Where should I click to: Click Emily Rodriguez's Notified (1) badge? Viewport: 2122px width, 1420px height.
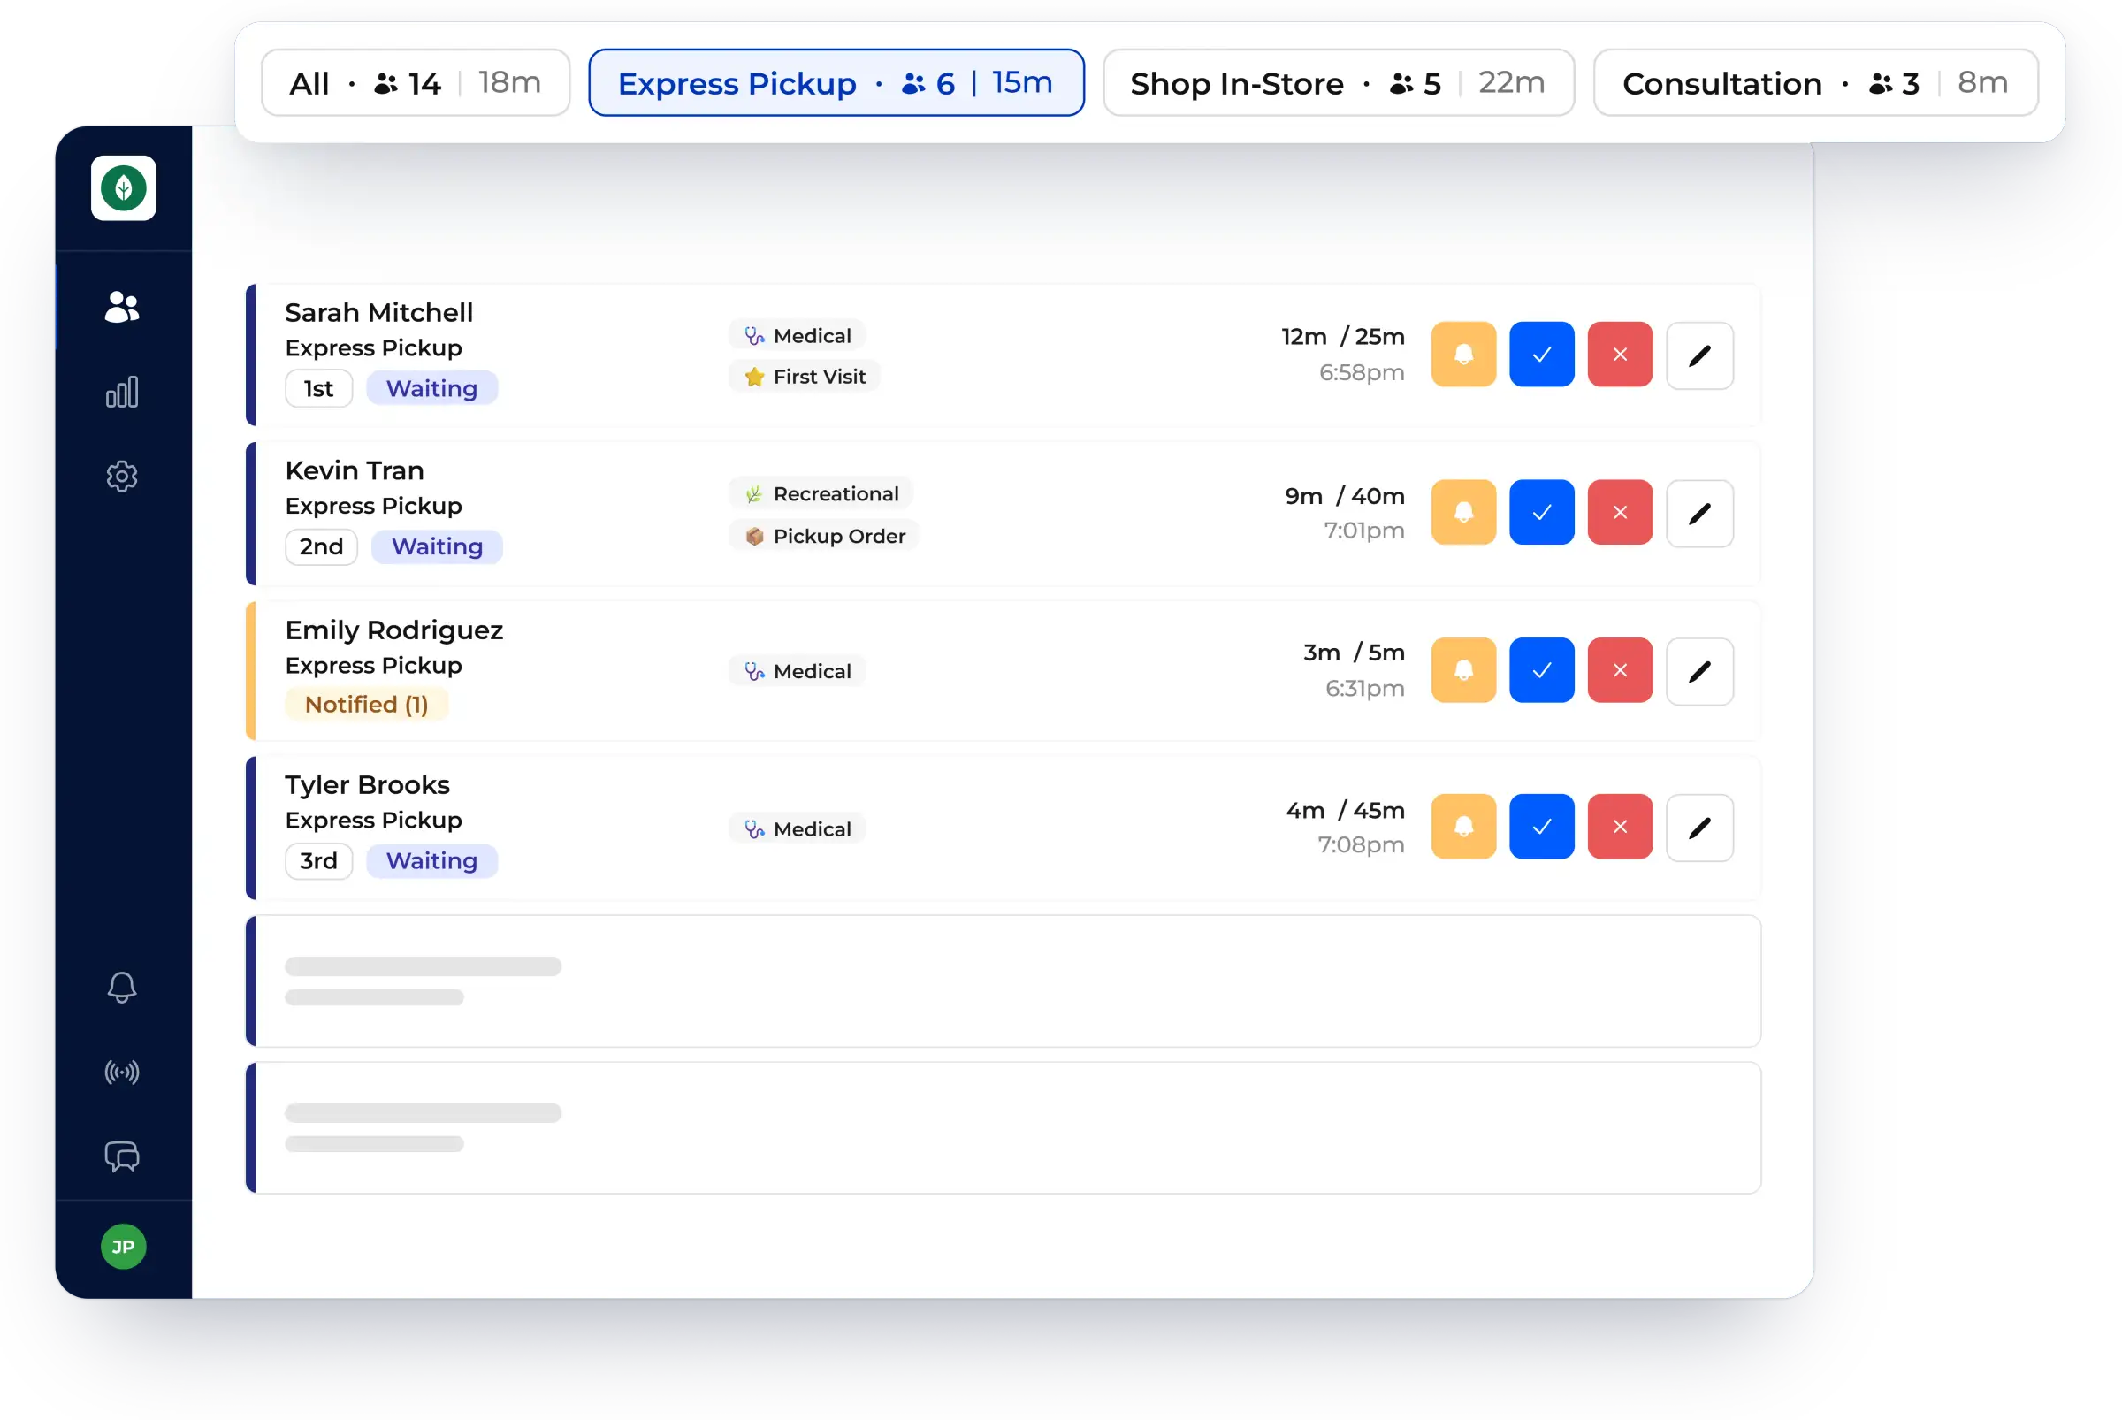click(367, 705)
